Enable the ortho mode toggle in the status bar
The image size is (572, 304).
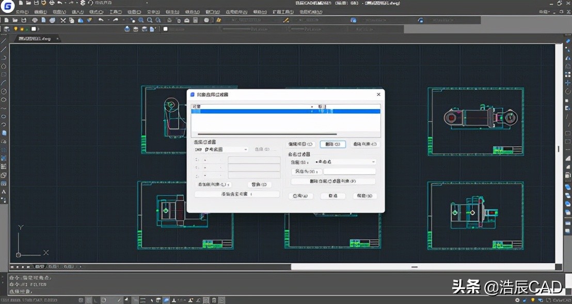pos(94,299)
